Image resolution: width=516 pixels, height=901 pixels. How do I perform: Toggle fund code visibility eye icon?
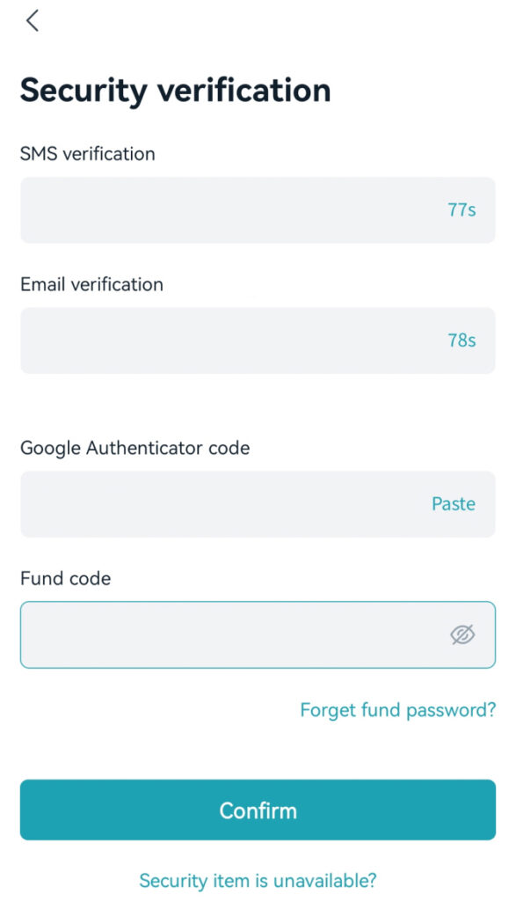[462, 634]
